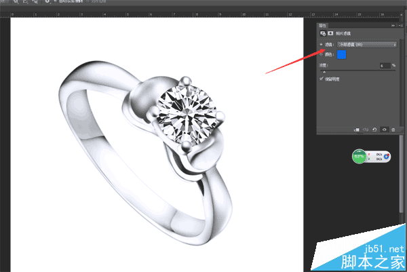Toggle adjustment visibility with the eye icon
This screenshot has width=407, height=272.
click(x=384, y=130)
